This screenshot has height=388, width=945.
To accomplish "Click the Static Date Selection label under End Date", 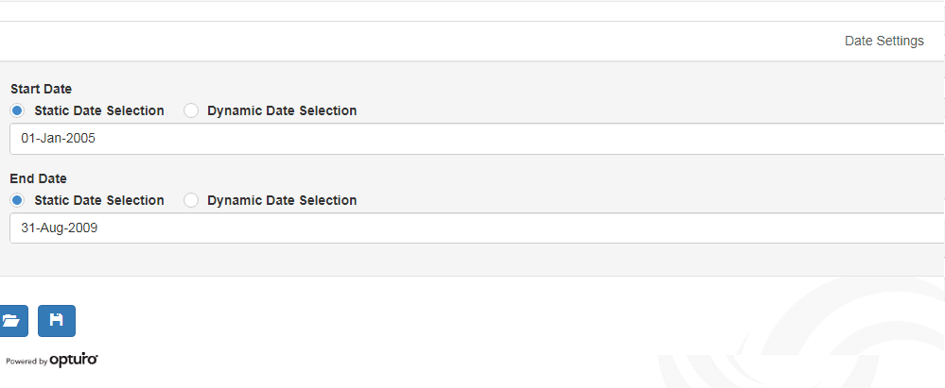I will pyautogui.click(x=99, y=200).
